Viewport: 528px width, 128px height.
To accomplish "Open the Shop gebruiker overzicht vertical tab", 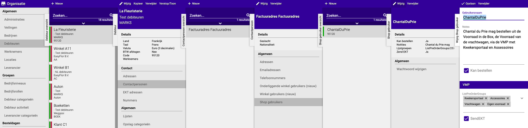I will [320, 31].
